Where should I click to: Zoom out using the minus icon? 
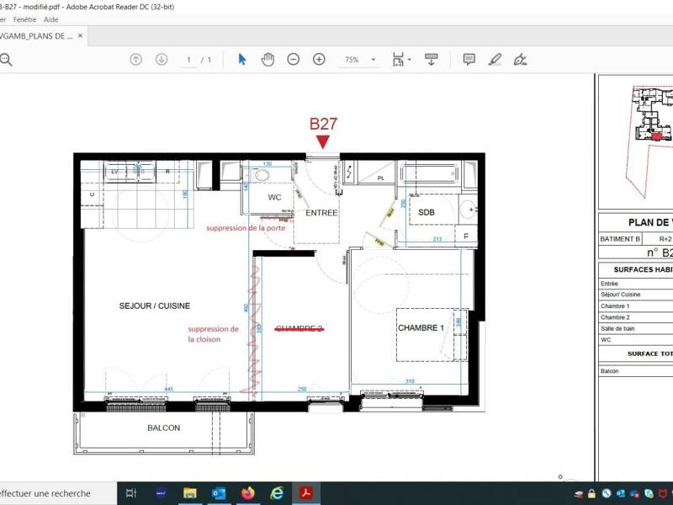click(x=292, y=60)
